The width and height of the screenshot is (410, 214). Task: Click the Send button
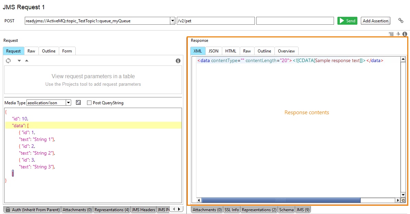coord(347,21)
